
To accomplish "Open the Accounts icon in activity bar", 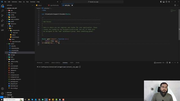I will pyautogui.click(x=3, y=89).
